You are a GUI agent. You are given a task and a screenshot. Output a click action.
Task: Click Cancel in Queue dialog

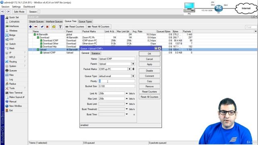150,59
